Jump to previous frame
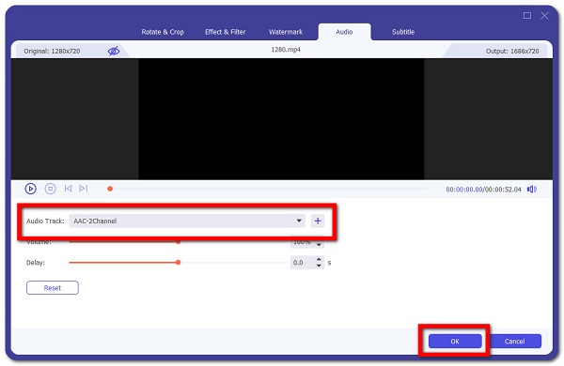The height and width of the screenshot is (366, 564). 68,189
